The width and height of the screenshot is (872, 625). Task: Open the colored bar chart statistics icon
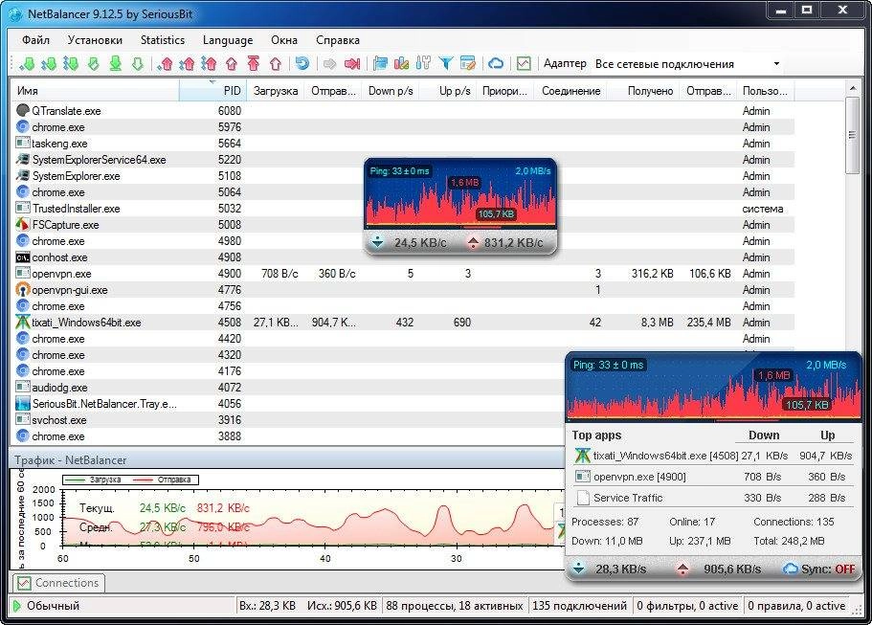point(401,63)
